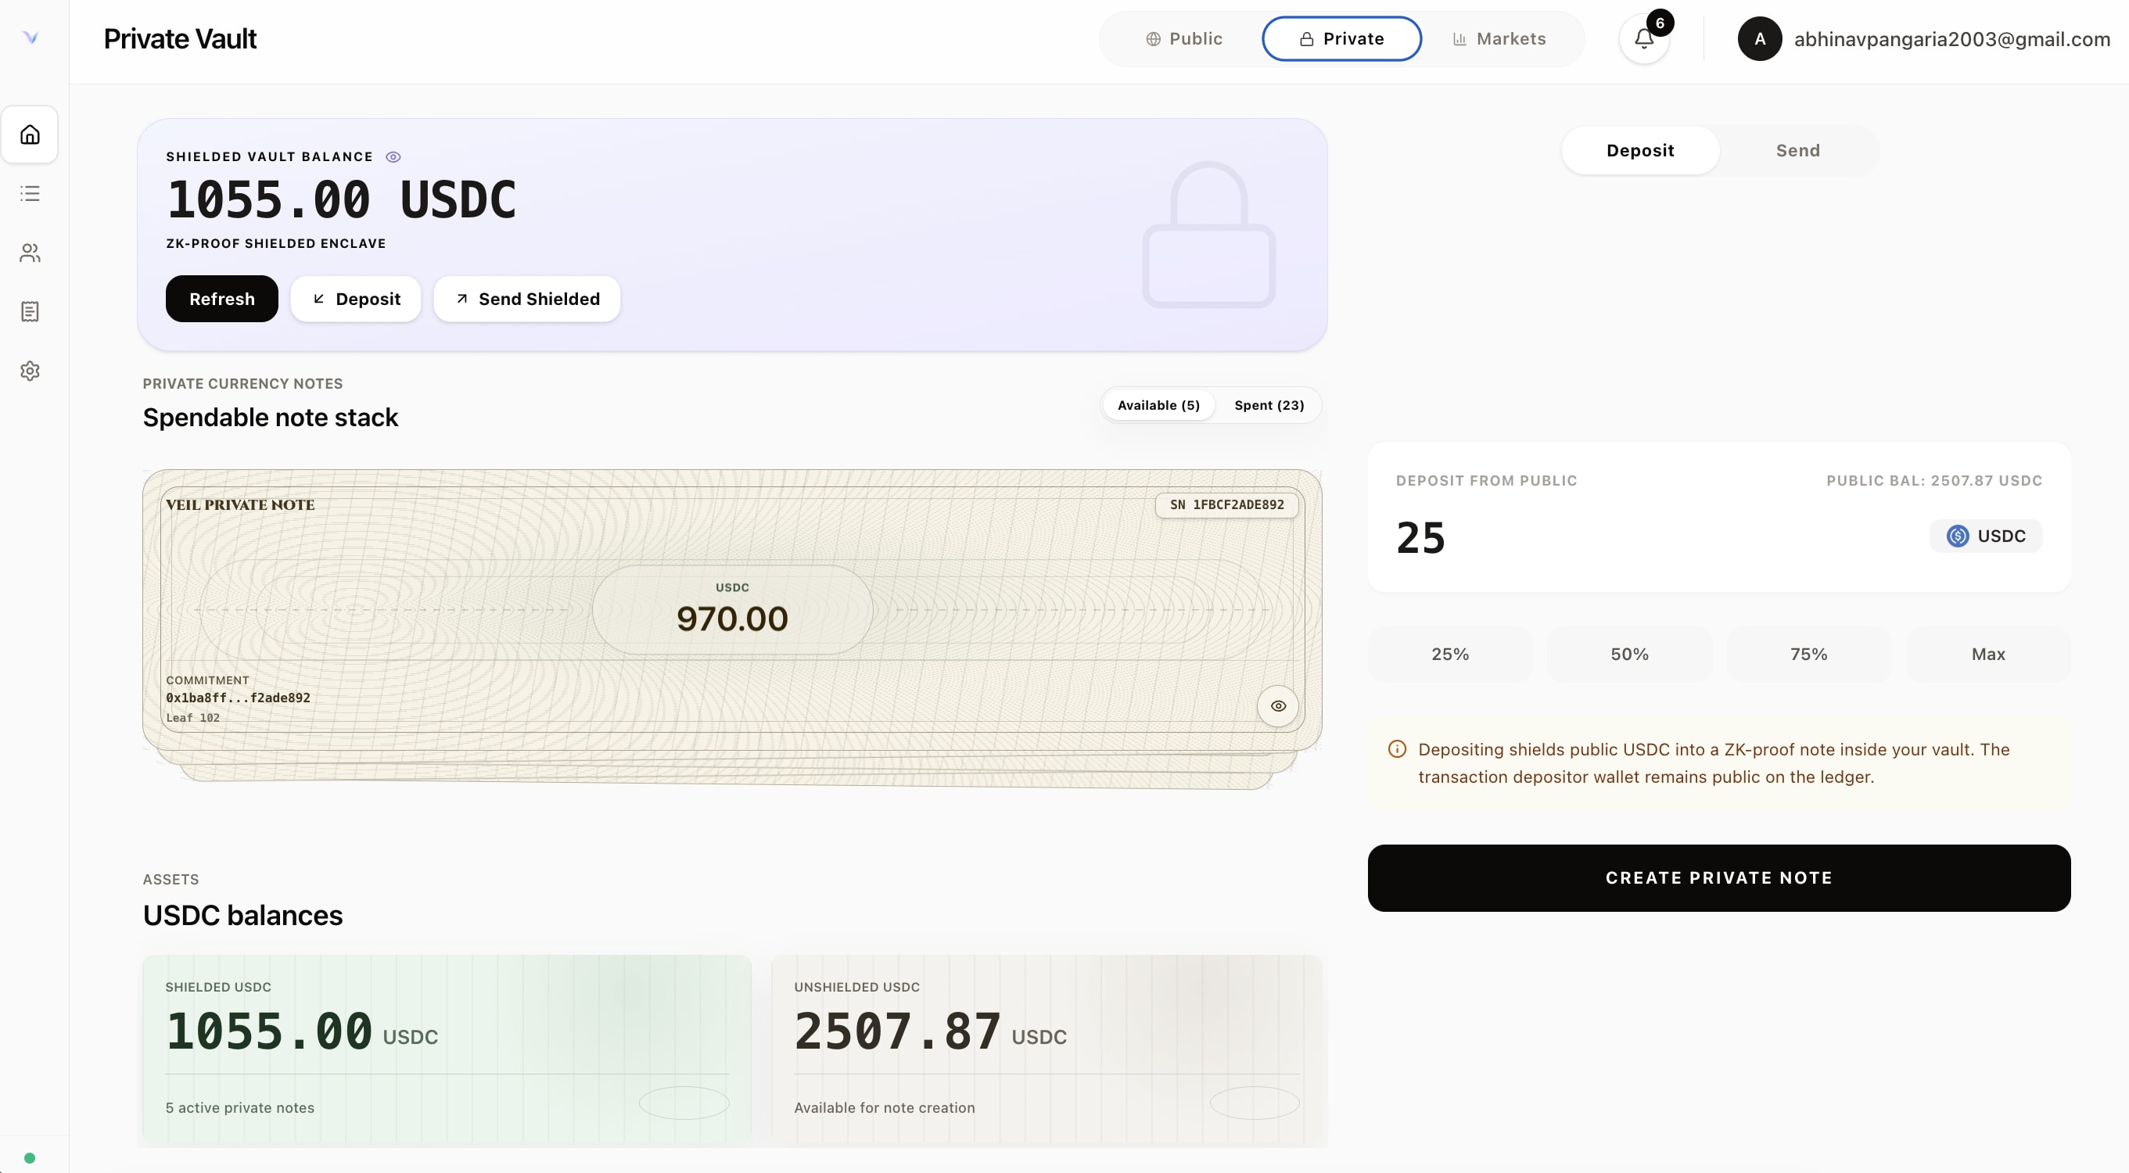Open the notifications bell icon
The image size is (2129, 1173).
click(x=1644, y=39)
